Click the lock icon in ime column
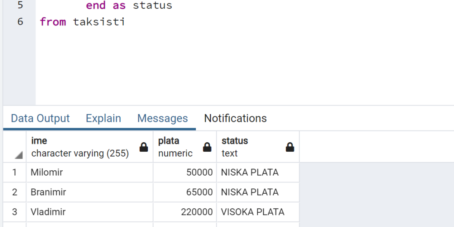Image resolution: width=454 pixels, height=227 pixels. pos(144,147)
